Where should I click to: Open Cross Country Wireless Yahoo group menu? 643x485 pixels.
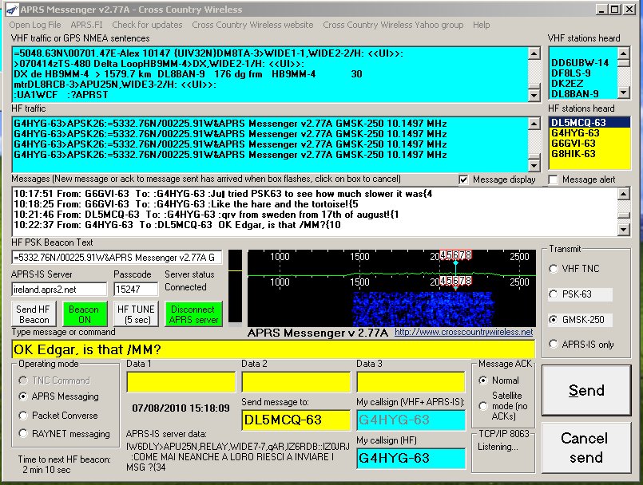tap(393, 25)
